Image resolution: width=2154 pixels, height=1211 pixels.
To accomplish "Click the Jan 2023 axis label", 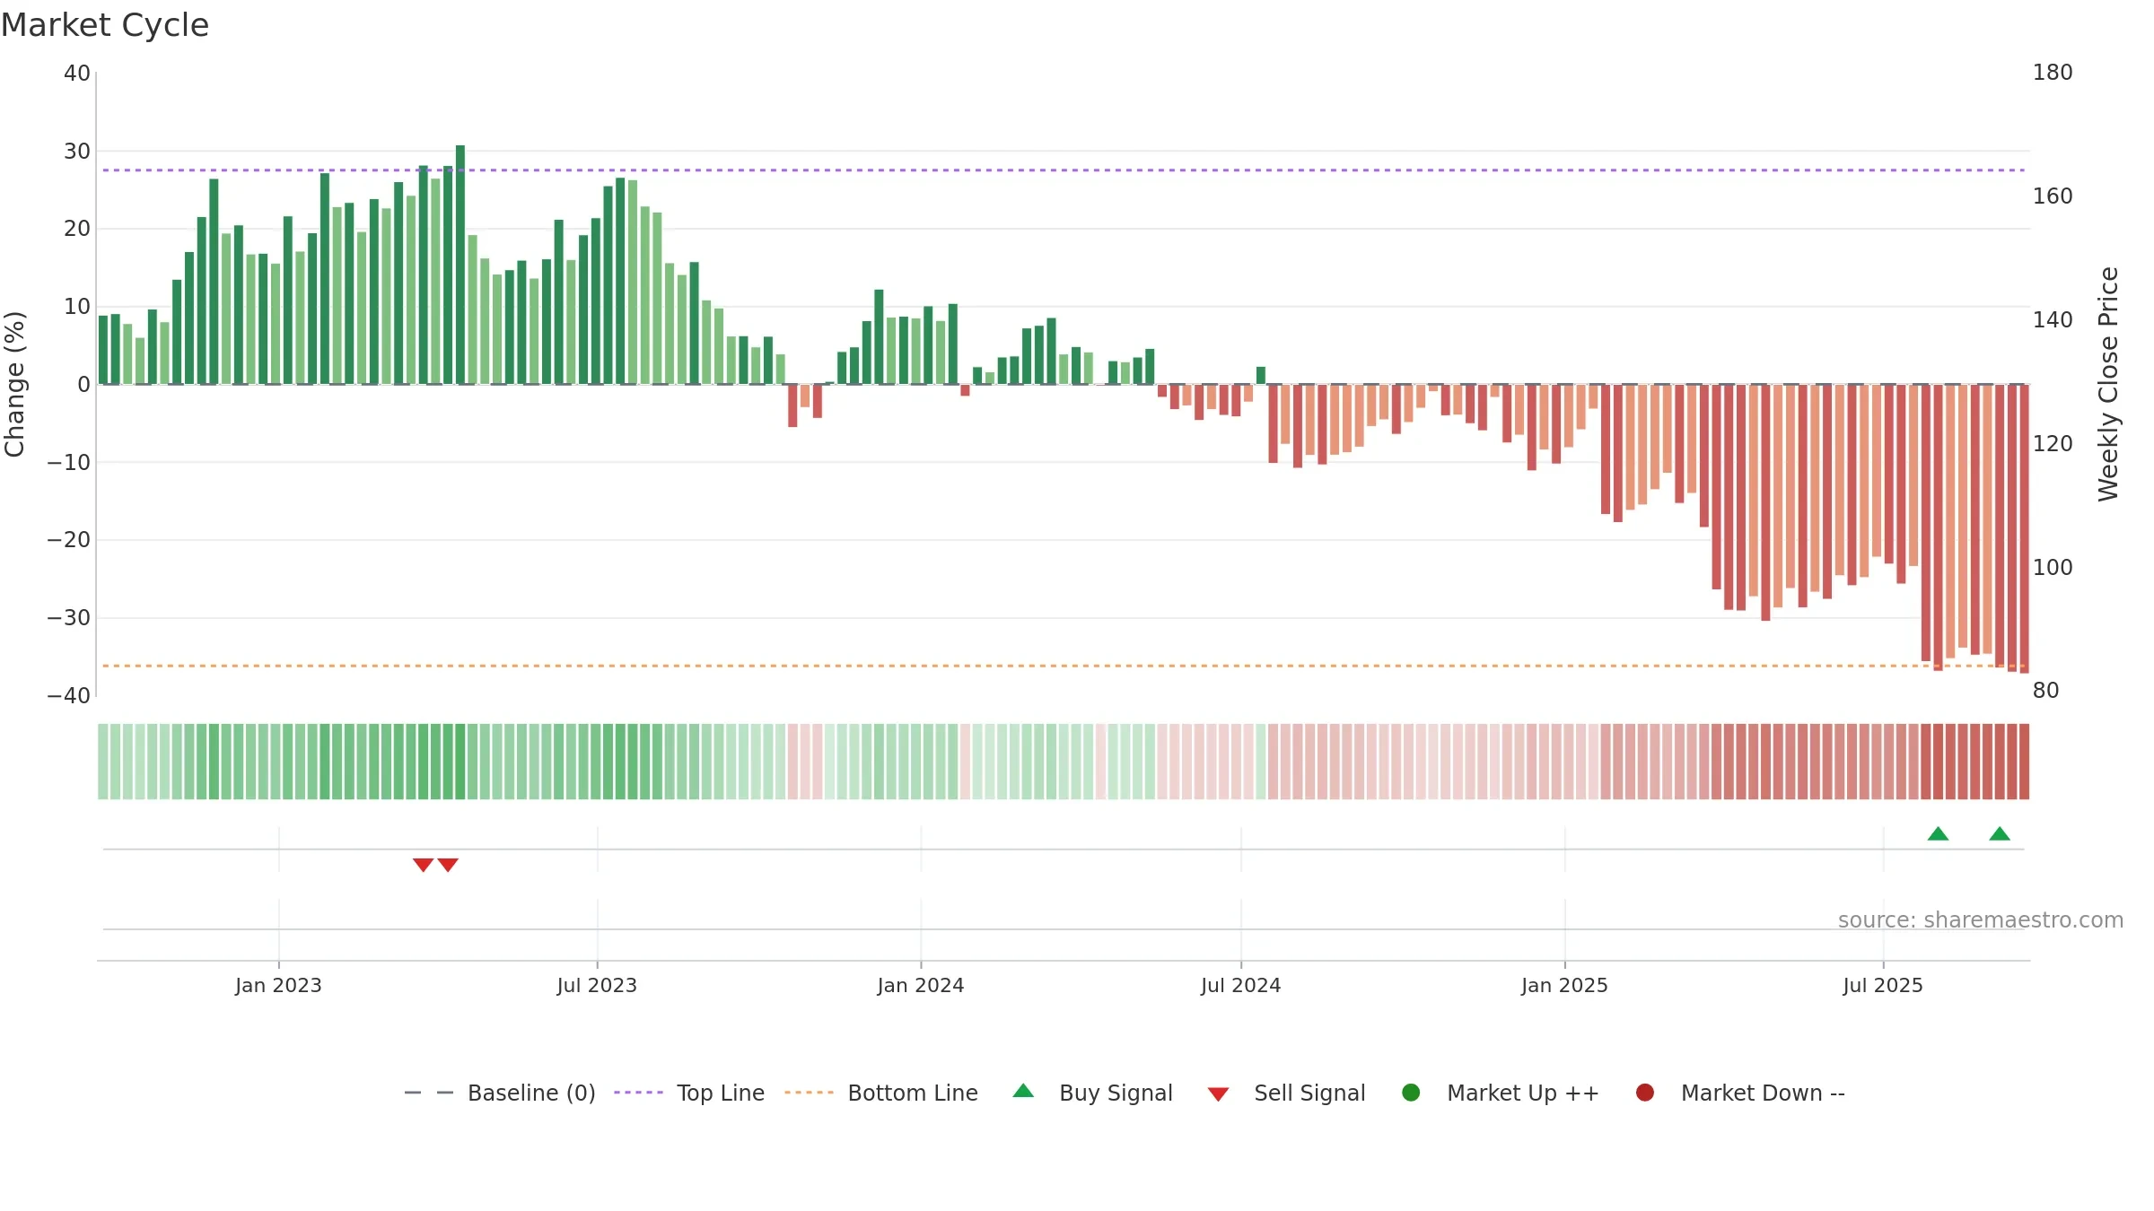I will [x=278, y=985].
